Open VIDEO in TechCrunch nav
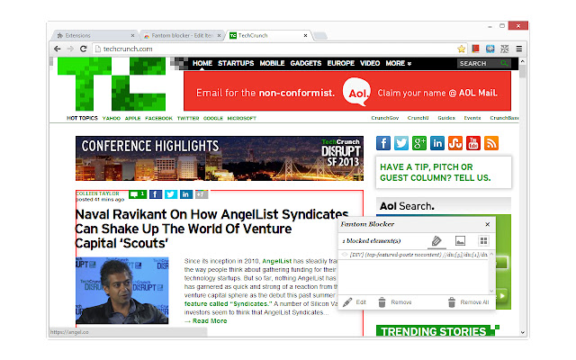The width and height of the screenshot is (576, 360). point(370,63)
